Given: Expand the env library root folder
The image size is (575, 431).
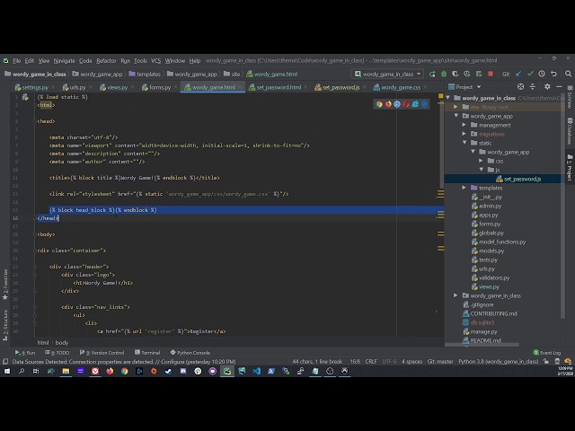Looking at the screenshot, I should (456, 107).
